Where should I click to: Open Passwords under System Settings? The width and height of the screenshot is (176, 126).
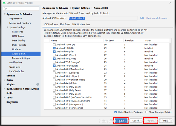tap(18, 32)
